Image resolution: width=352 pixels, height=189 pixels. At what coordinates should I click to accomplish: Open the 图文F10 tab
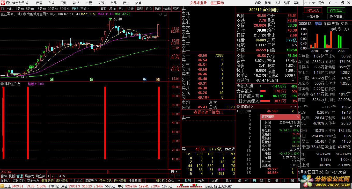pos(162,181)
